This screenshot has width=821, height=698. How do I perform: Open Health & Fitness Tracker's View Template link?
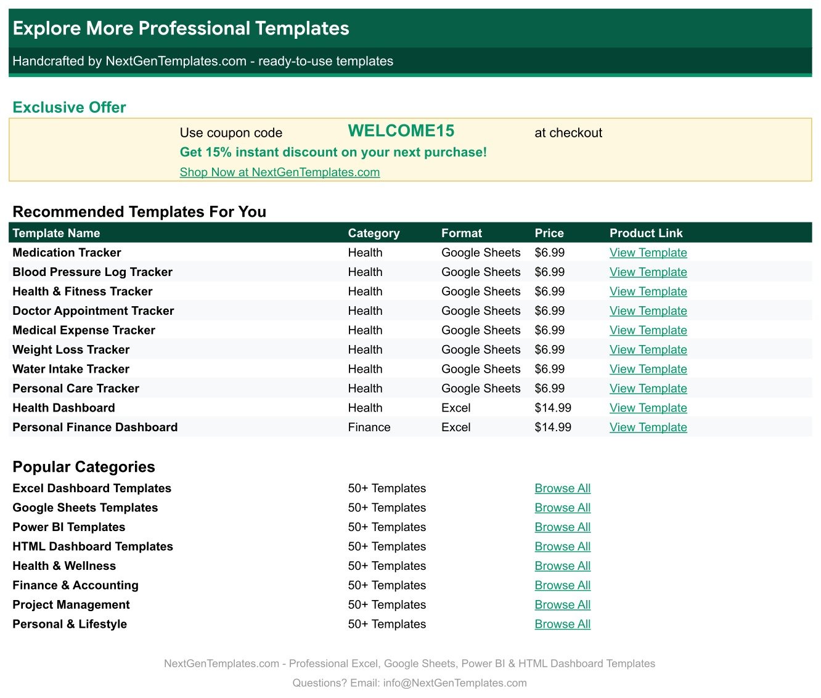click(648, 291)
